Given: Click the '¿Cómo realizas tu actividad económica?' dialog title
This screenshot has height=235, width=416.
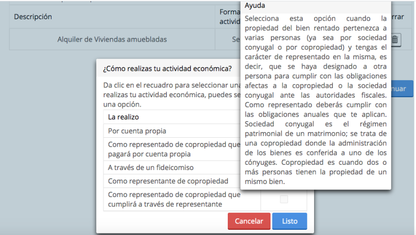Looking at the screenshot, I should [167, 69].
